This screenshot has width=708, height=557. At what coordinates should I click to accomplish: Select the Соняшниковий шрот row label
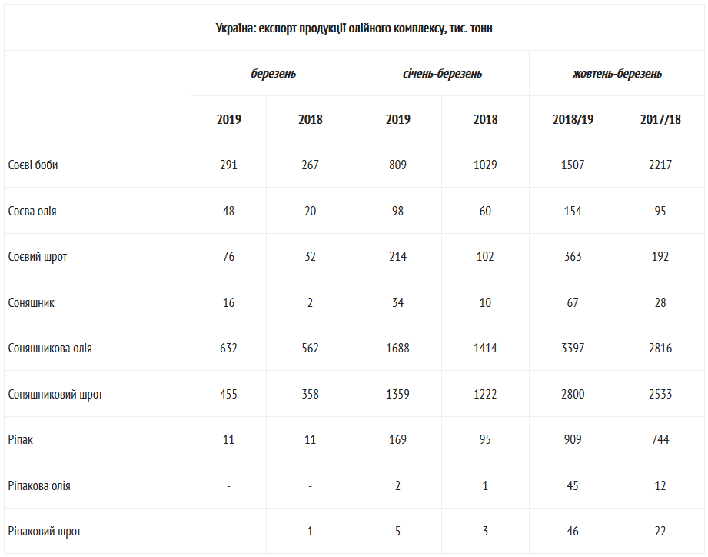click(55, 395)
